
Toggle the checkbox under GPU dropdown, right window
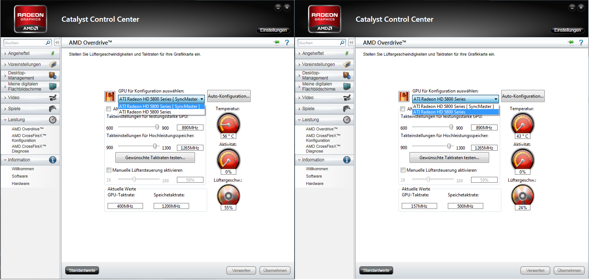[402, 109]
